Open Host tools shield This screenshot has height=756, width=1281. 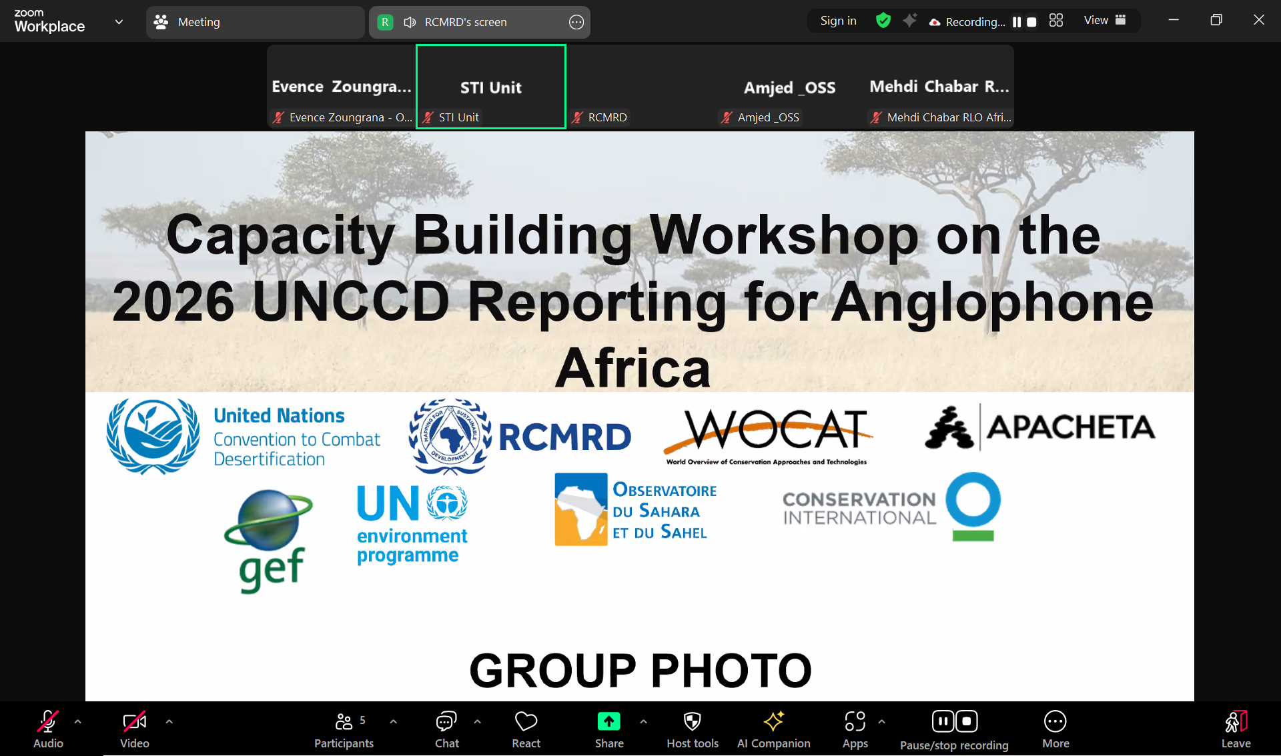pos(693,729)
